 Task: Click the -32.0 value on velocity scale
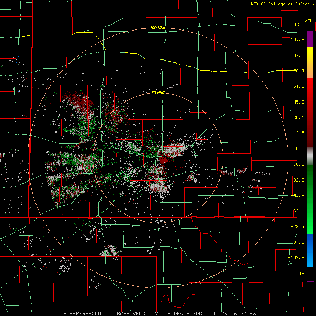pos(297,180)
